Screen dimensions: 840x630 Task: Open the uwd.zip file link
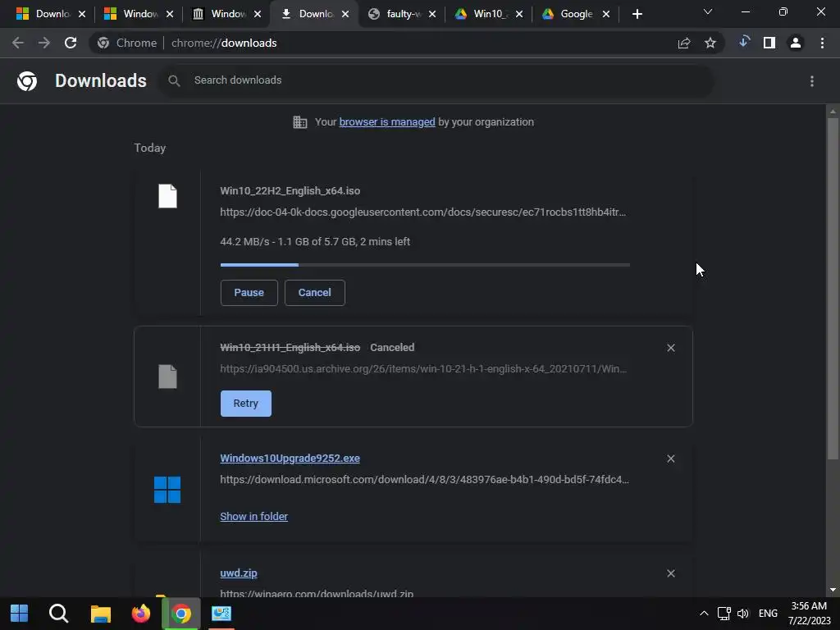click(239, 573)
